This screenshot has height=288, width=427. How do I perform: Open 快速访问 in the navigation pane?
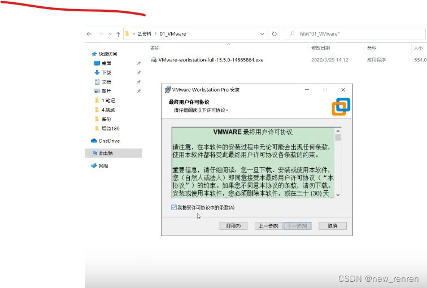point(107,54)
